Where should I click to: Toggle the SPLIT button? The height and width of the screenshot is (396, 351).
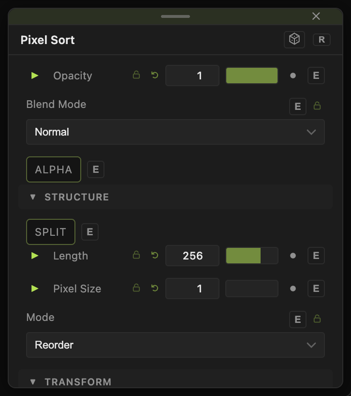[51, 231]
